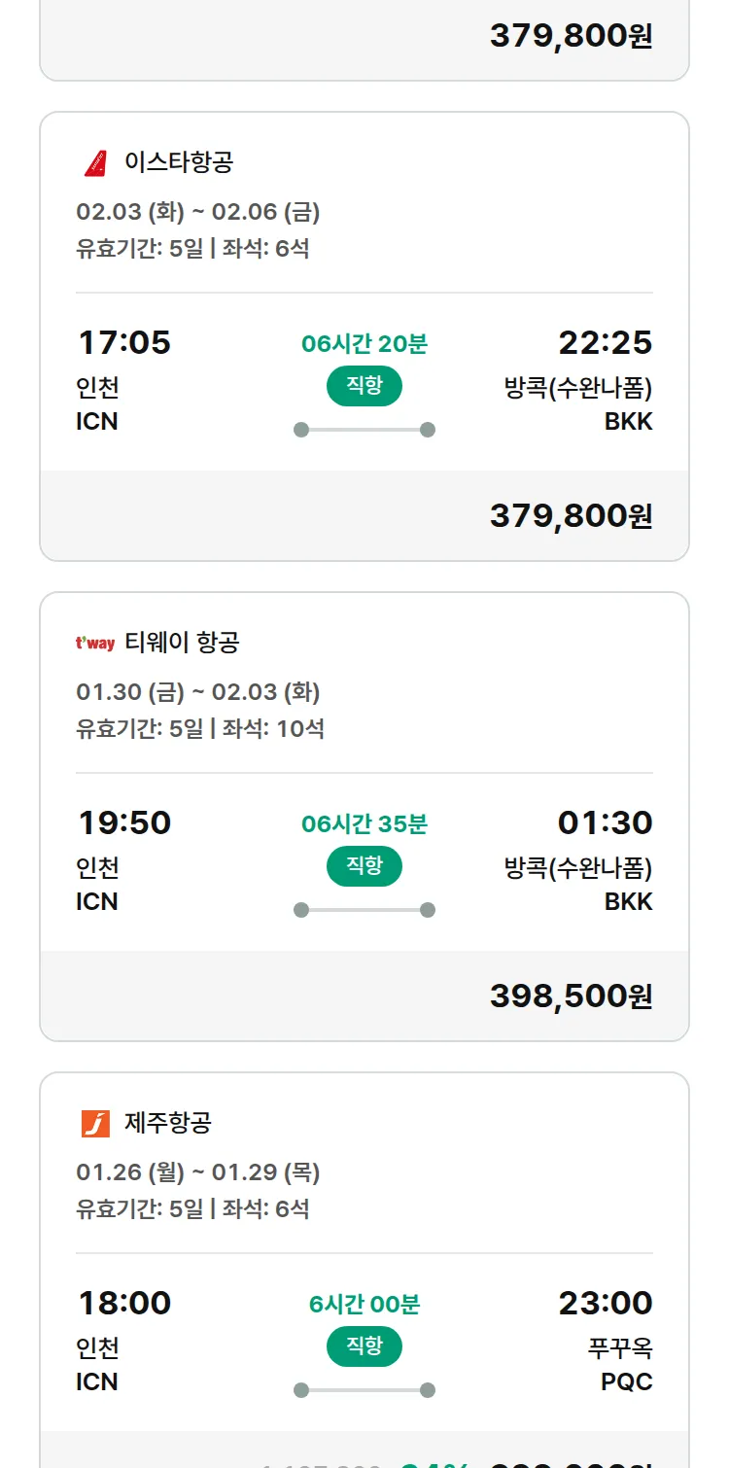Click the t'way airline logo
This screenshot has height=1468, width=729.
point(95,643)
